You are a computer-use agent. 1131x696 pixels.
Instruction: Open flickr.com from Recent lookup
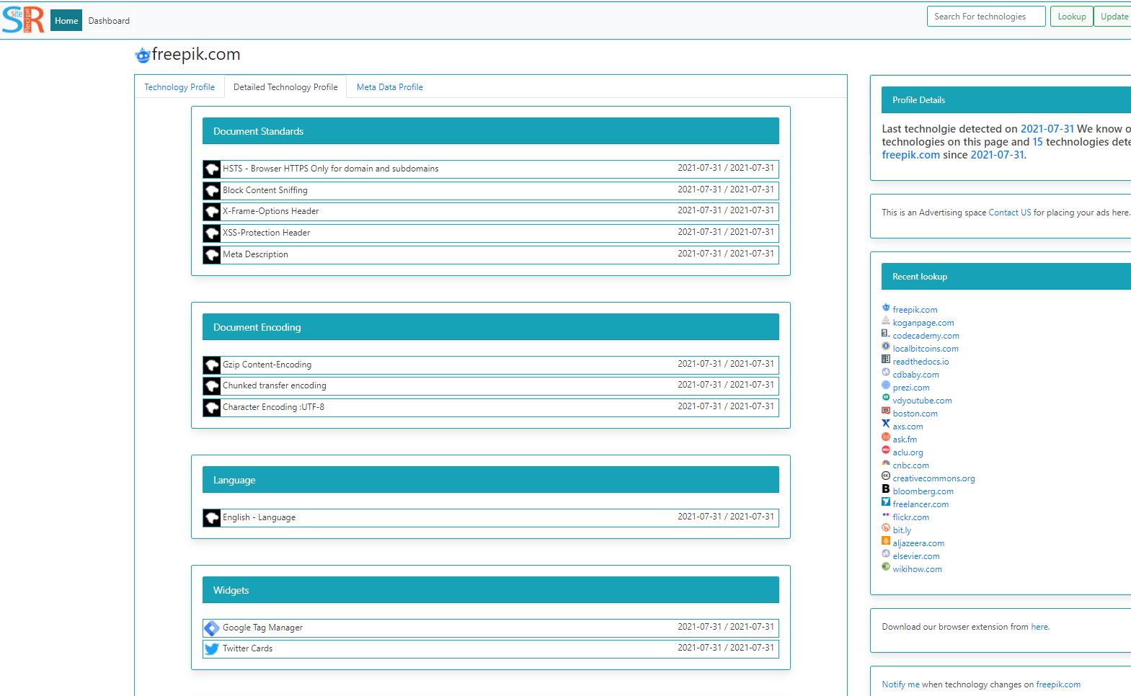tap(910, 517)
